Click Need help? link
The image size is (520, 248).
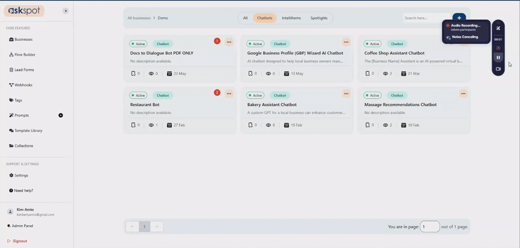point(21,191)
